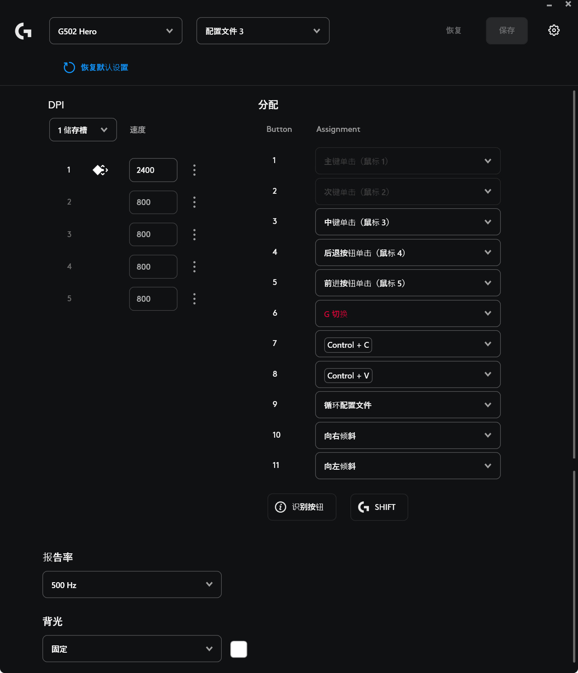Open more options for DPI slot 5
The width and height of the screenshot is (578, 673).
[x=195, y=299]
